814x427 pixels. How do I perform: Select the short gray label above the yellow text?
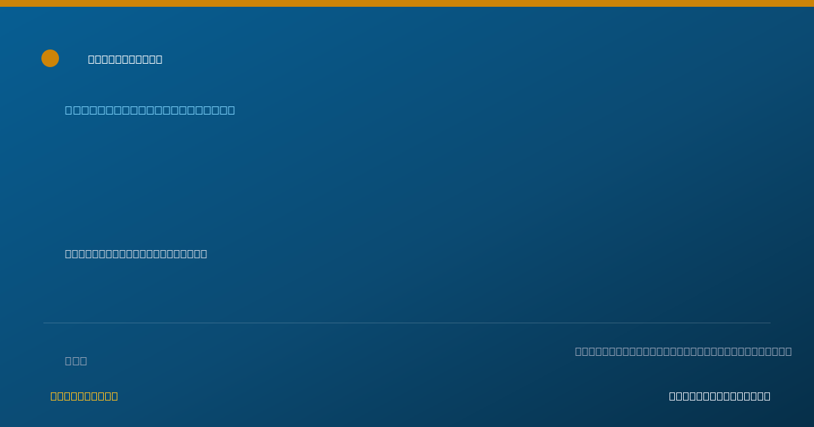click(76, 361)
